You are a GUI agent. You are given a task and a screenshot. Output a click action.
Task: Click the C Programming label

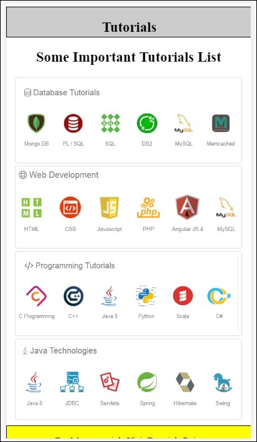(x=37, y=316)
